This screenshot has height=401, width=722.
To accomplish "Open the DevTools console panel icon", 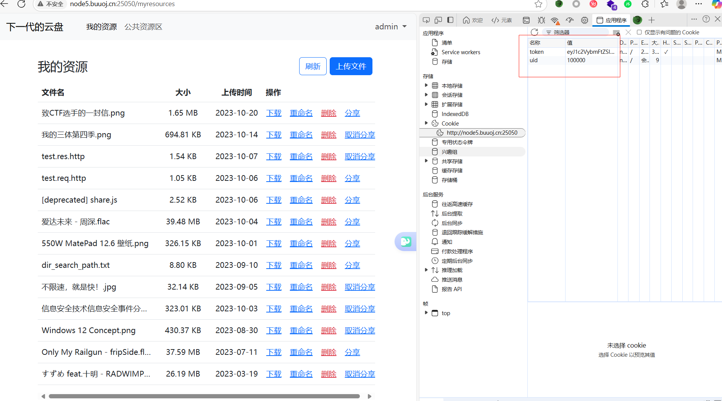I will [x=526, y=20].
